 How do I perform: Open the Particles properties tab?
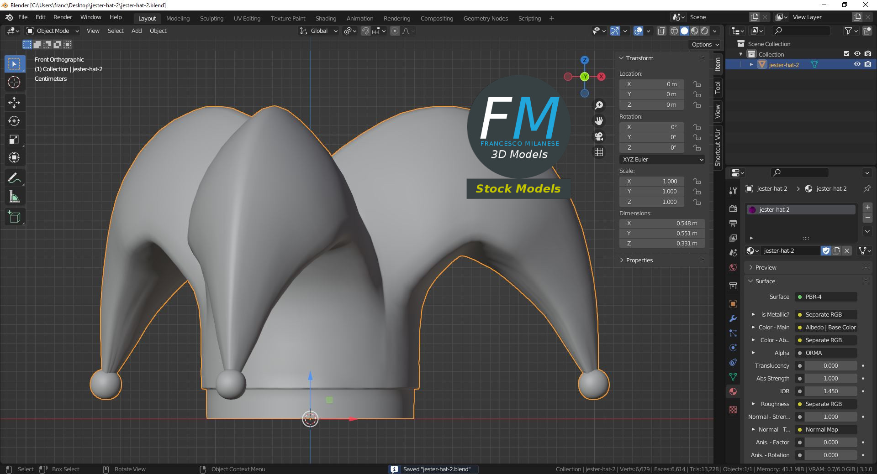point(733,333)
